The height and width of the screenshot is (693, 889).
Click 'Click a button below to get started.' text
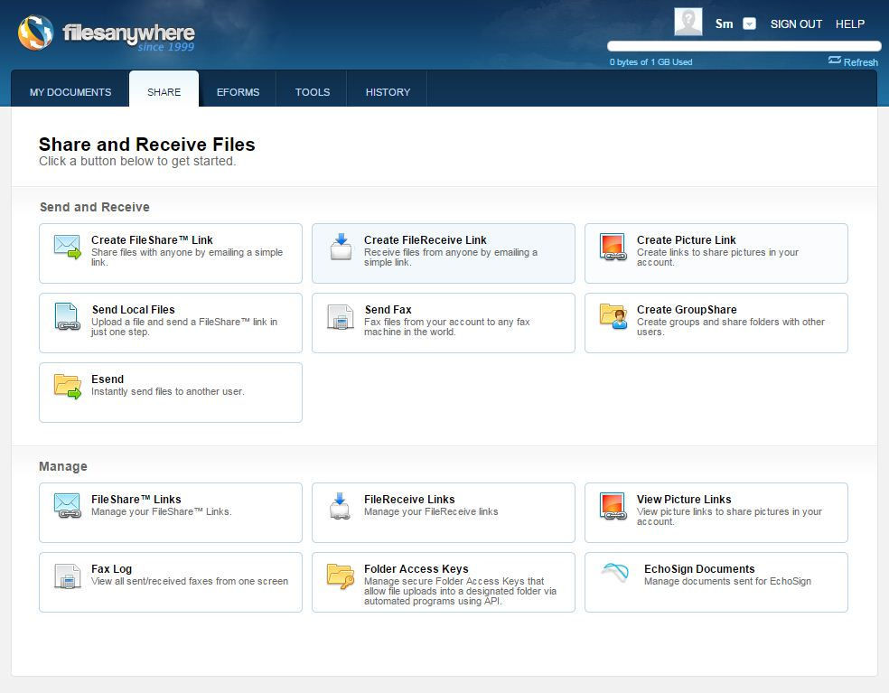coord(137,161)
